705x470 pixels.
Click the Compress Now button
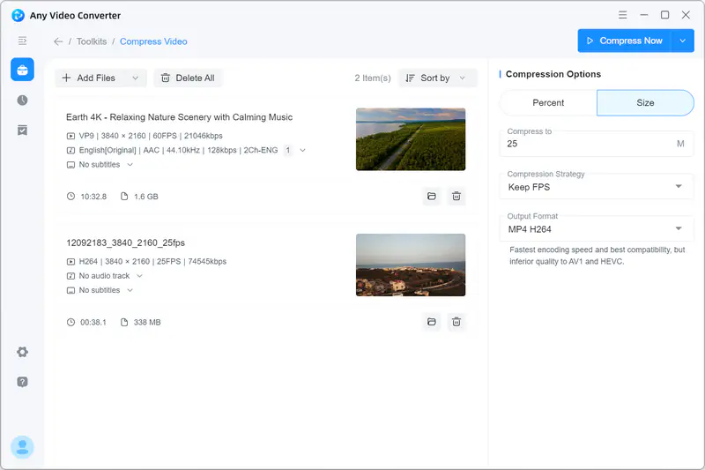click(x=624, y=41)
